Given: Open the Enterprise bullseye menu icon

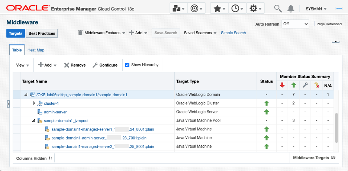Looking at the screenshot, I should click(x=196, y=9).
